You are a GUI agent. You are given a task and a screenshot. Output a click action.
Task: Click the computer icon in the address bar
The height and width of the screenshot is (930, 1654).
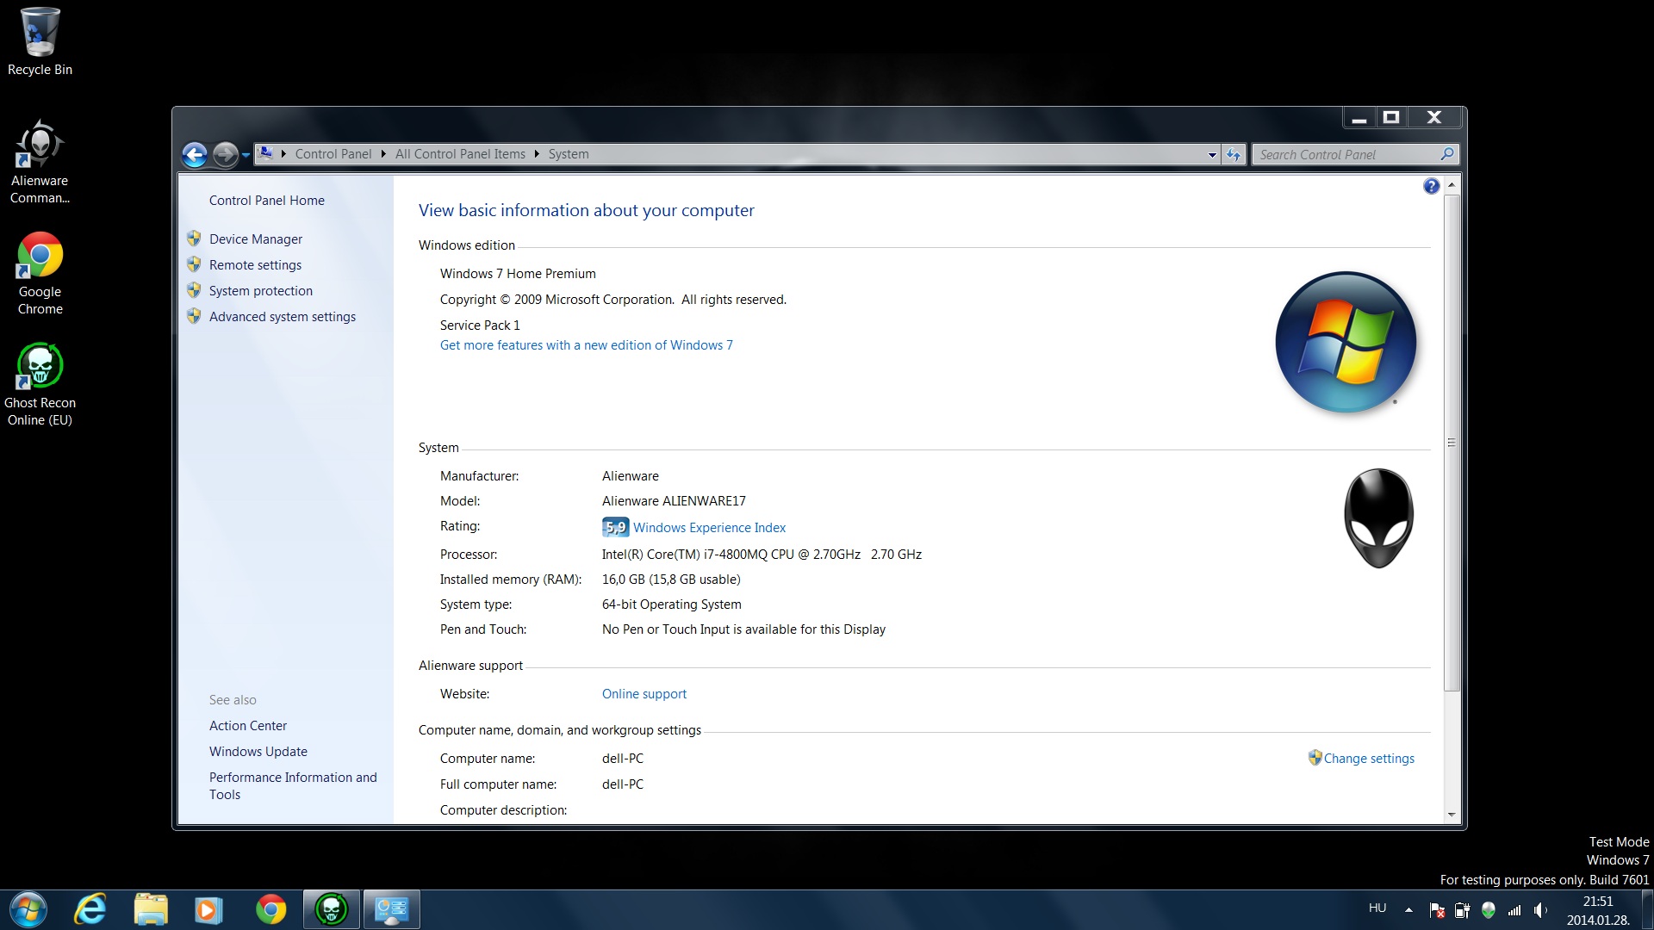tap(266, 153)
